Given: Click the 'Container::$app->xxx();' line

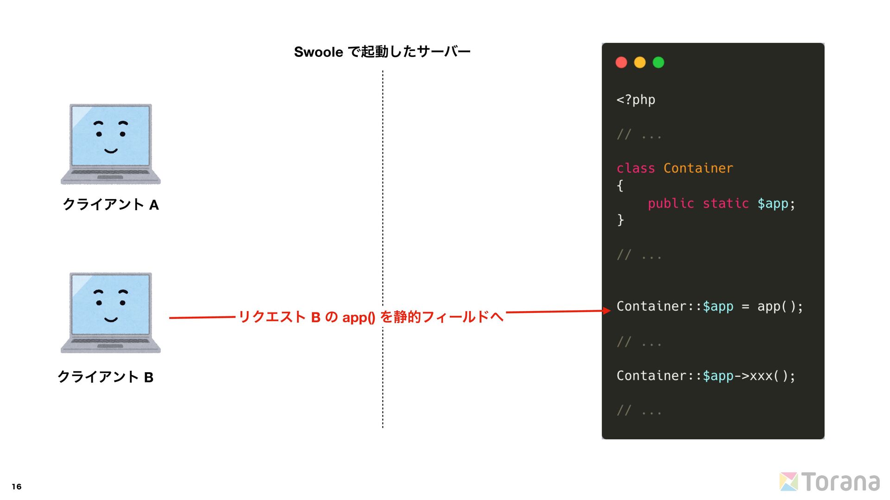Looking at the screenshot, I should click(x=706, y=375).
